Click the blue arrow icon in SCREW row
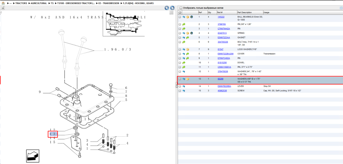Image resolution: width=343 pixels, height=164 pixels. click(184, 91)
